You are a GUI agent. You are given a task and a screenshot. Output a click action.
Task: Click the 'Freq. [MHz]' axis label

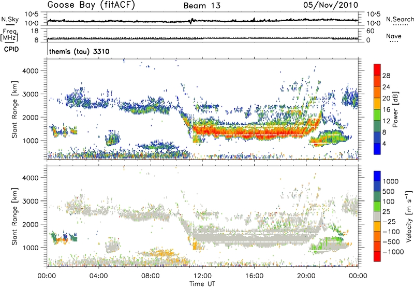(9, 35)
